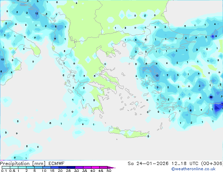Click the 0.1–0.5 mm legend color swatch
223x172 pixels.
(6, 167)
